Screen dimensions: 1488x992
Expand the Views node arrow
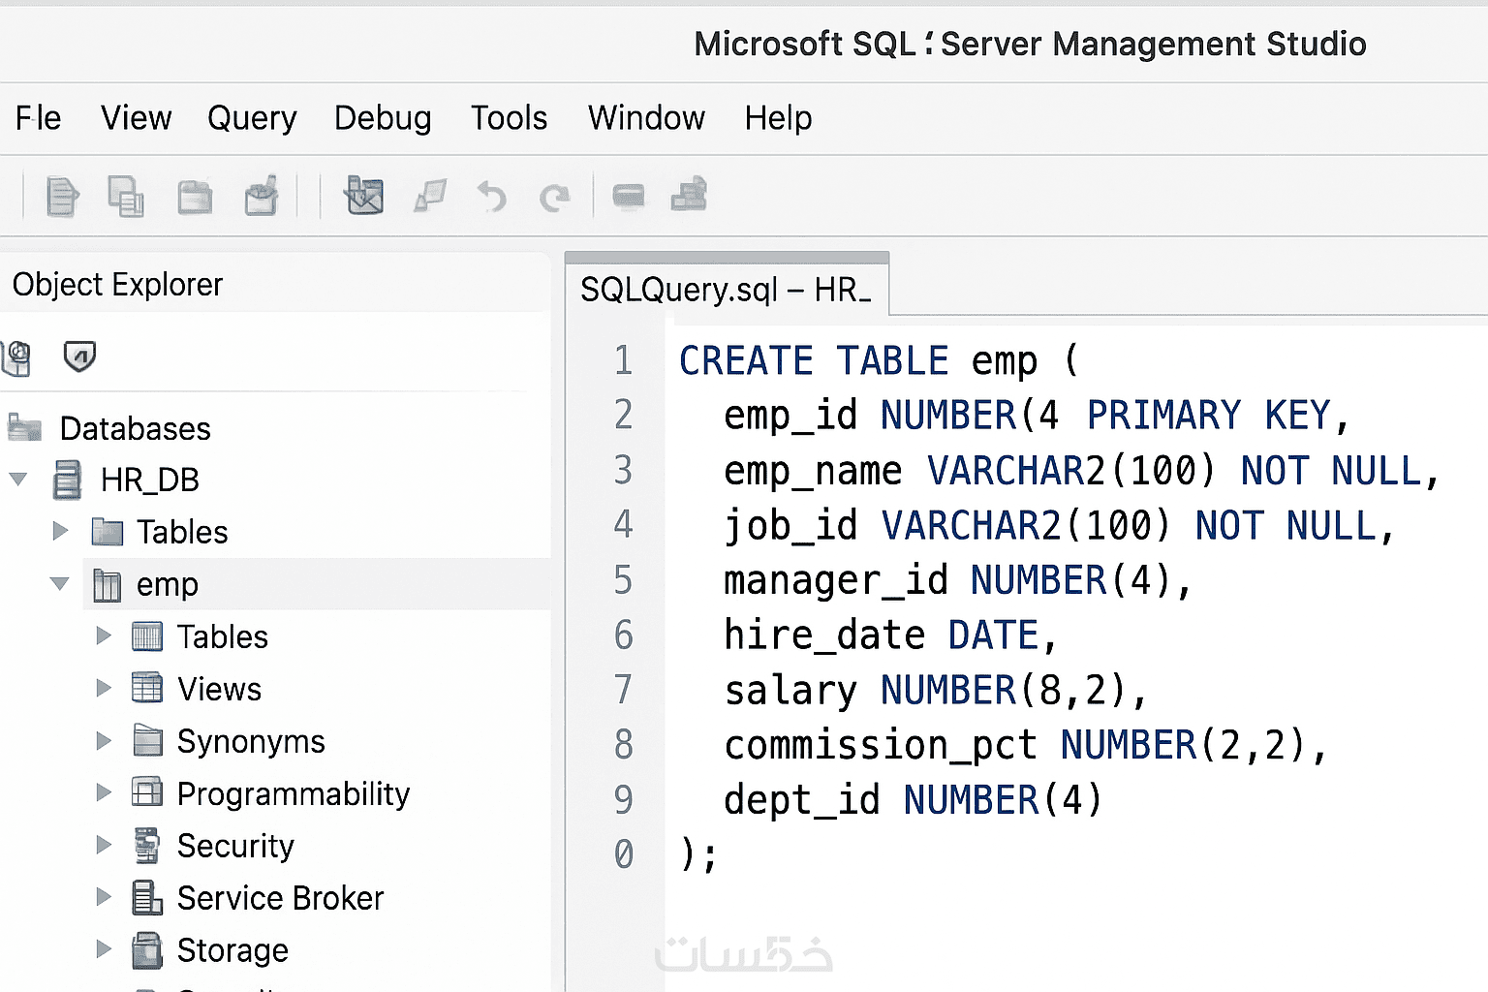pyautogui.click(x=104, y=689)
